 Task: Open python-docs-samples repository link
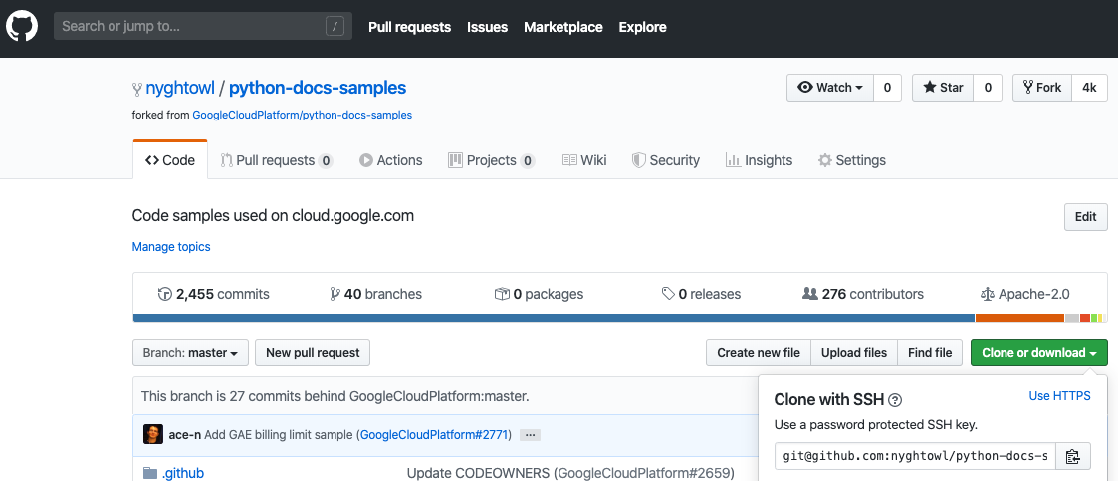pyautogui.click(x=318, y=88)
